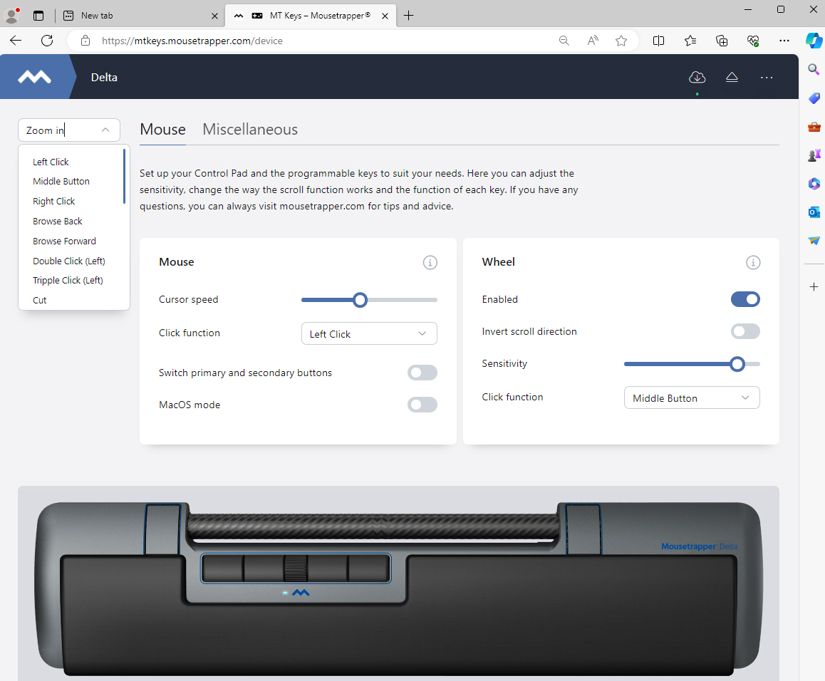
Task: Choose Right Click option
Action: point(53,202)
